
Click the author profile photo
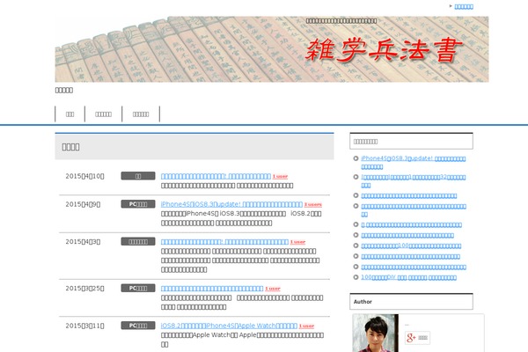pyautogui.click(x=374, y=334)
